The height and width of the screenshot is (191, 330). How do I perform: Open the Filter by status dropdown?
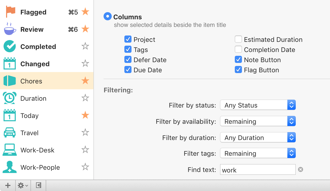pyautogui.click(x=258, y=105)
